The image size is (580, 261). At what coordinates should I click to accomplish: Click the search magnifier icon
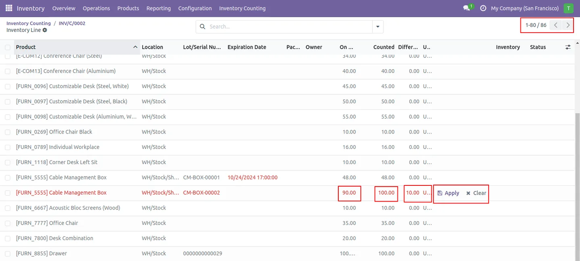coord(203,27)
